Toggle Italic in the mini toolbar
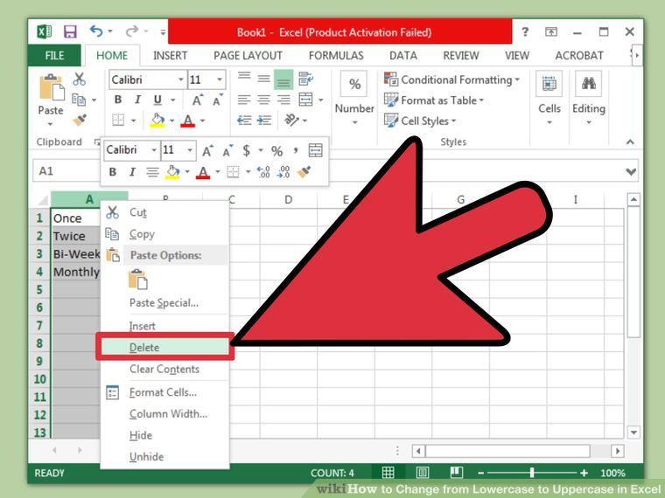This screenshot has height=498, width=665. coord(132,172)
